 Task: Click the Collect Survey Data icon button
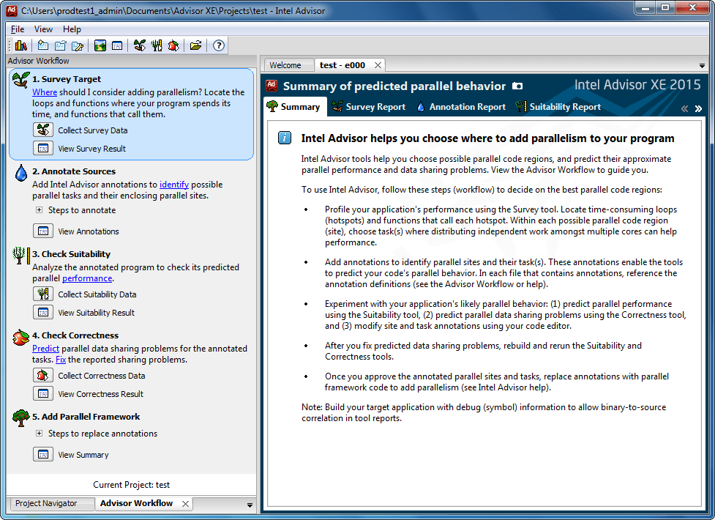[x=43, y=130]
